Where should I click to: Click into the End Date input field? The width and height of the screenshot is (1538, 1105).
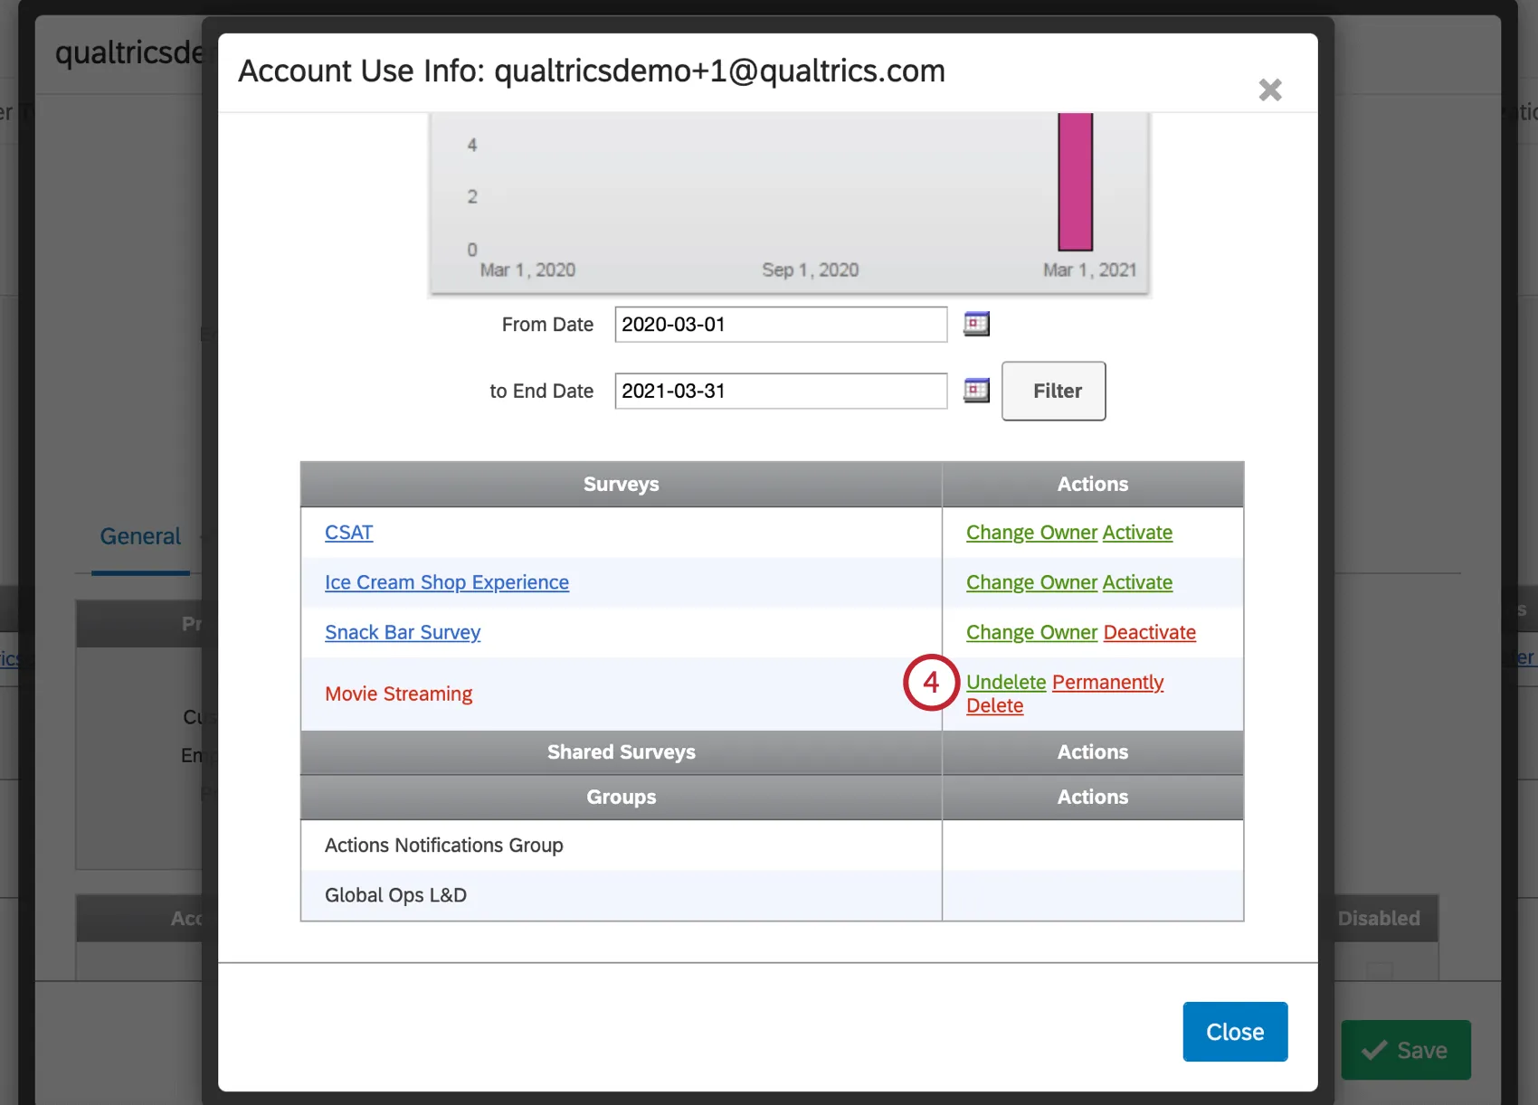tap(780, 392)
